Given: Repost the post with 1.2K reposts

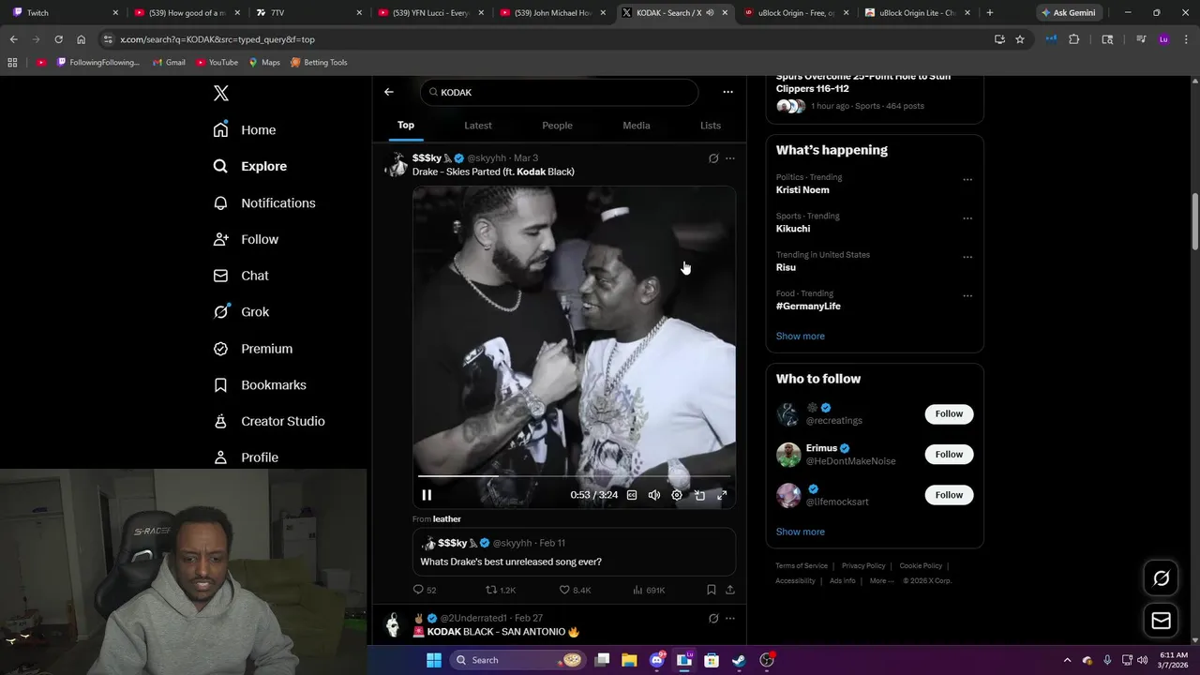Looking at the screenshot, I should [x=501, y=590].
